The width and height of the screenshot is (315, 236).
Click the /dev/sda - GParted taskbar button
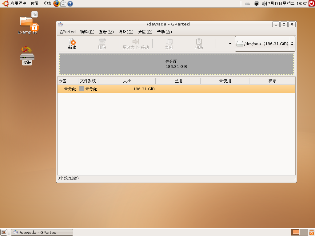[42, 232]
